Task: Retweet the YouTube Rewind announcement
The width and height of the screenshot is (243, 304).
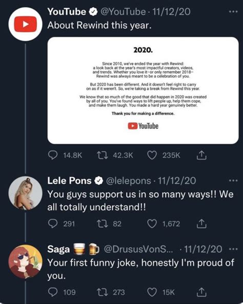Action: pos(103,155)
